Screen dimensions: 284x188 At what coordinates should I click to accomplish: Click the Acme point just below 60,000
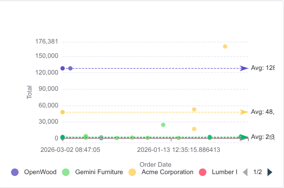194,109
